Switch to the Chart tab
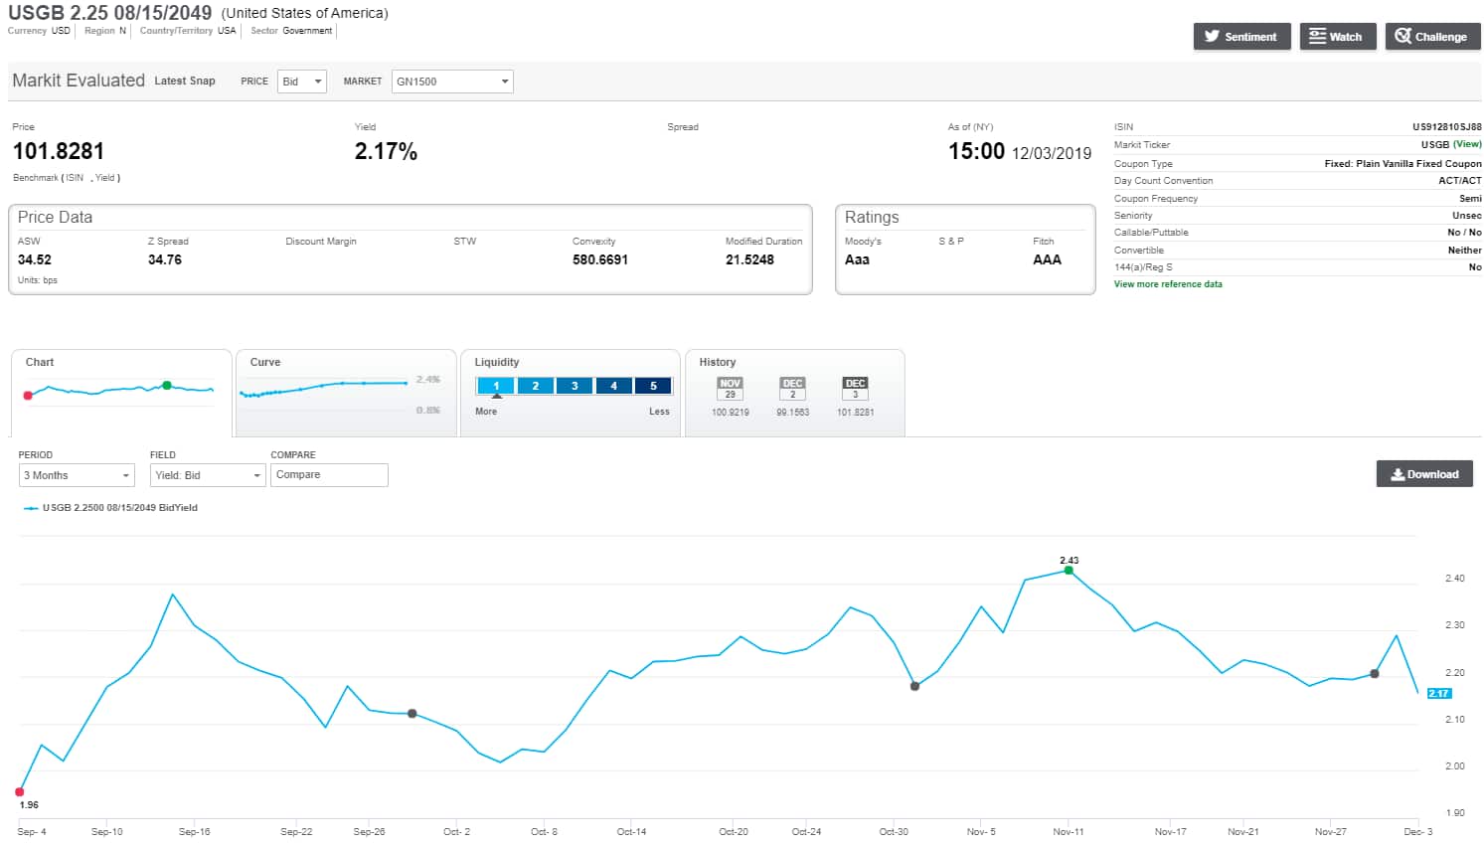Viewport: 1484px width, 847px height. tap(120, 393)
